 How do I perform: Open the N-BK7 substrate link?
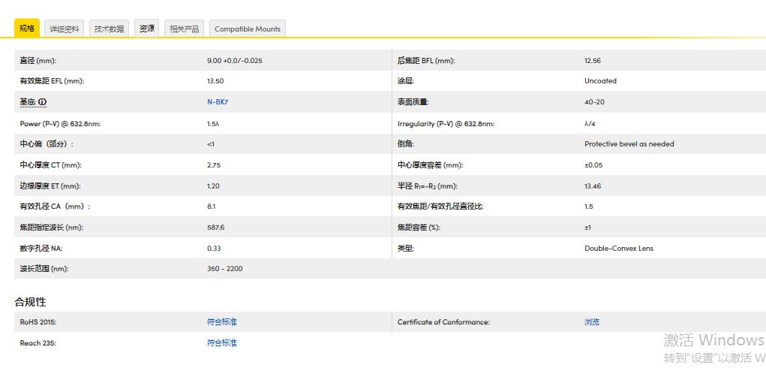[x=217, y=102]
